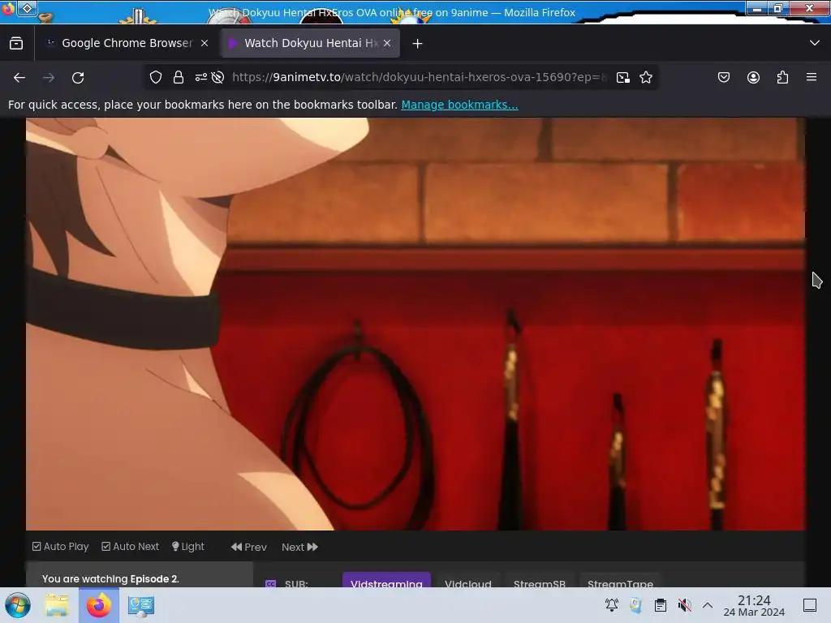The image size is (831, 623).
Task: Open system settings app in taskbar
Action: [x=141, y=605]
